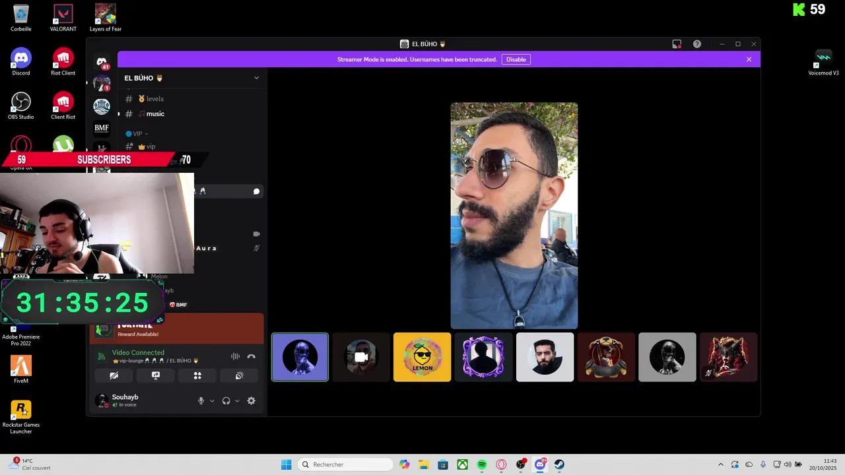Open Steam from the taskbar

[x=559, y=464]
